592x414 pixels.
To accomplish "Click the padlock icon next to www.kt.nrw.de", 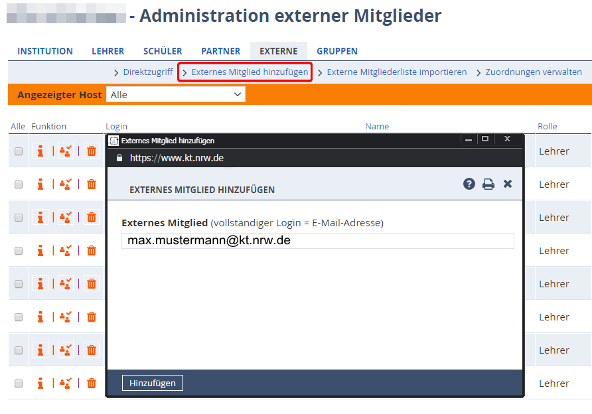I will (x=119, y=159).
